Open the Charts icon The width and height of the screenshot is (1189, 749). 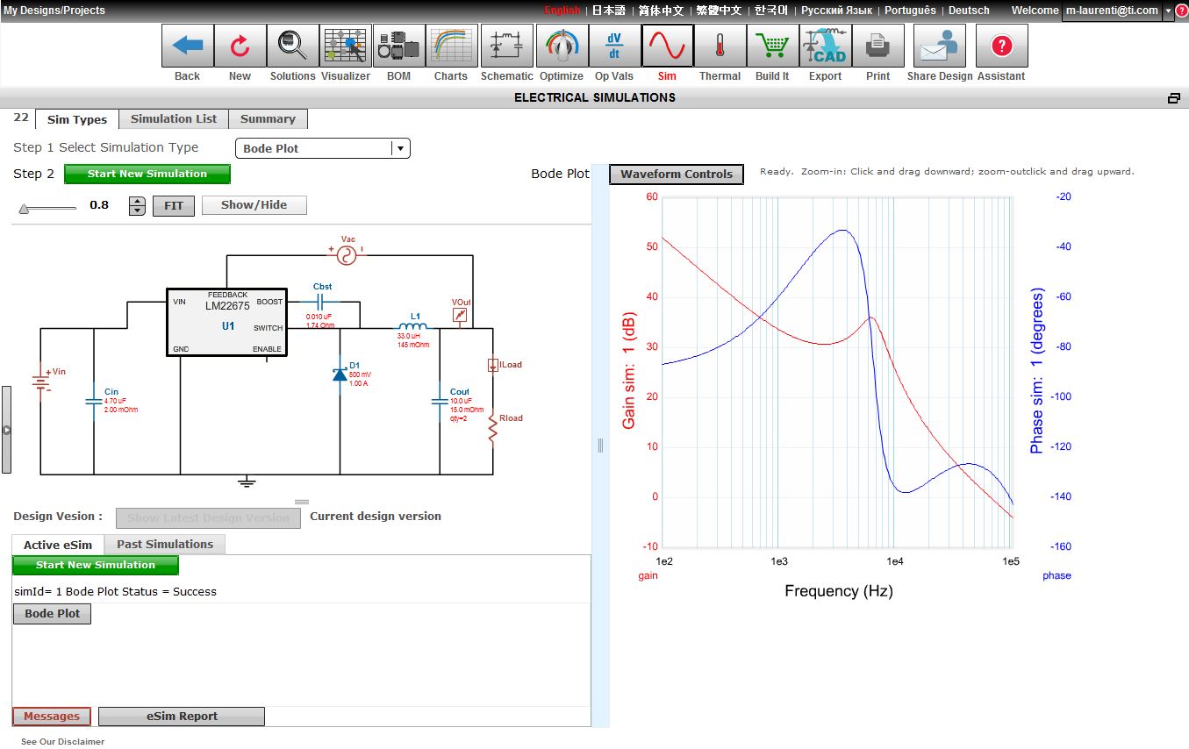451,46
